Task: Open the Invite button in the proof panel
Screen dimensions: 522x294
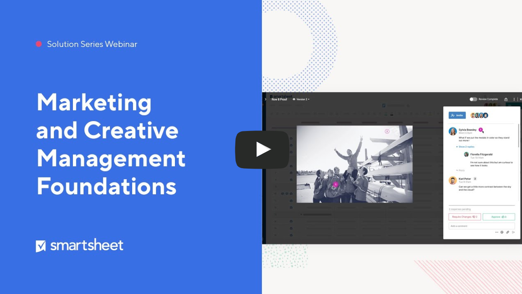Action: tap(457, 115)
